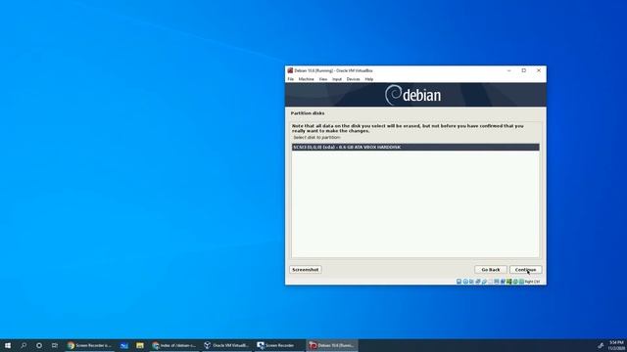This screenshot has width=627, height=352.
Task: Open the Machine menu
Action: tap(307, 79)
